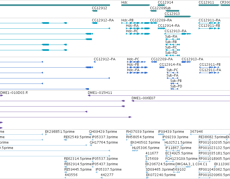
Task: Click the FGH123G09.5prime EST label
Action: point(181,159)
